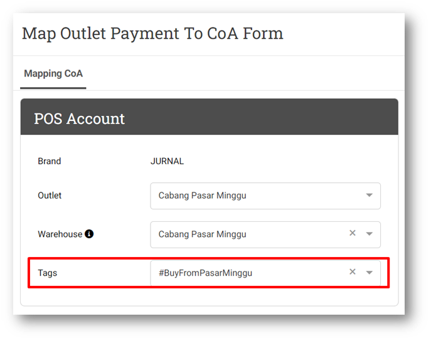Expand the Tags dropdown arrow
This screenshot has height=341, width=431.
click(x=369, y=273)
